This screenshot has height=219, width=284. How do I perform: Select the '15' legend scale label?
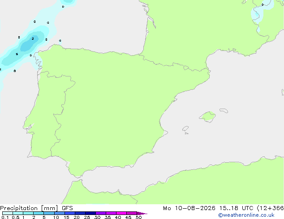click(66, 217)
